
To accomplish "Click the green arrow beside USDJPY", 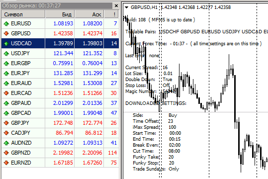I will point(6,54).
